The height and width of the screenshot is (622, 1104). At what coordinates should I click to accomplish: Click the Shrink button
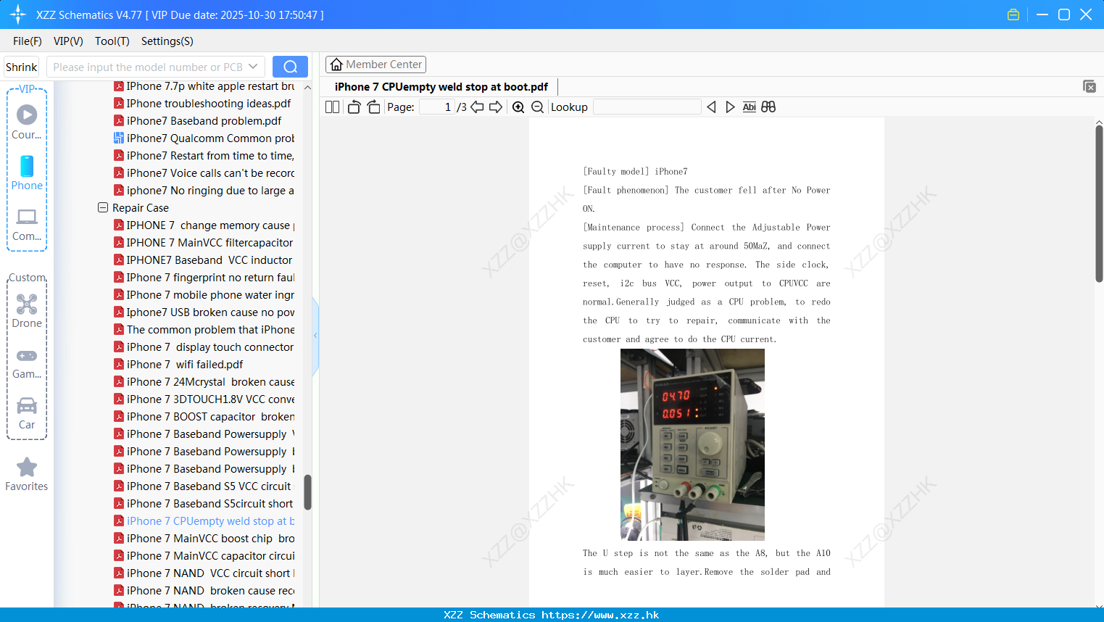[x=22, y=67]
